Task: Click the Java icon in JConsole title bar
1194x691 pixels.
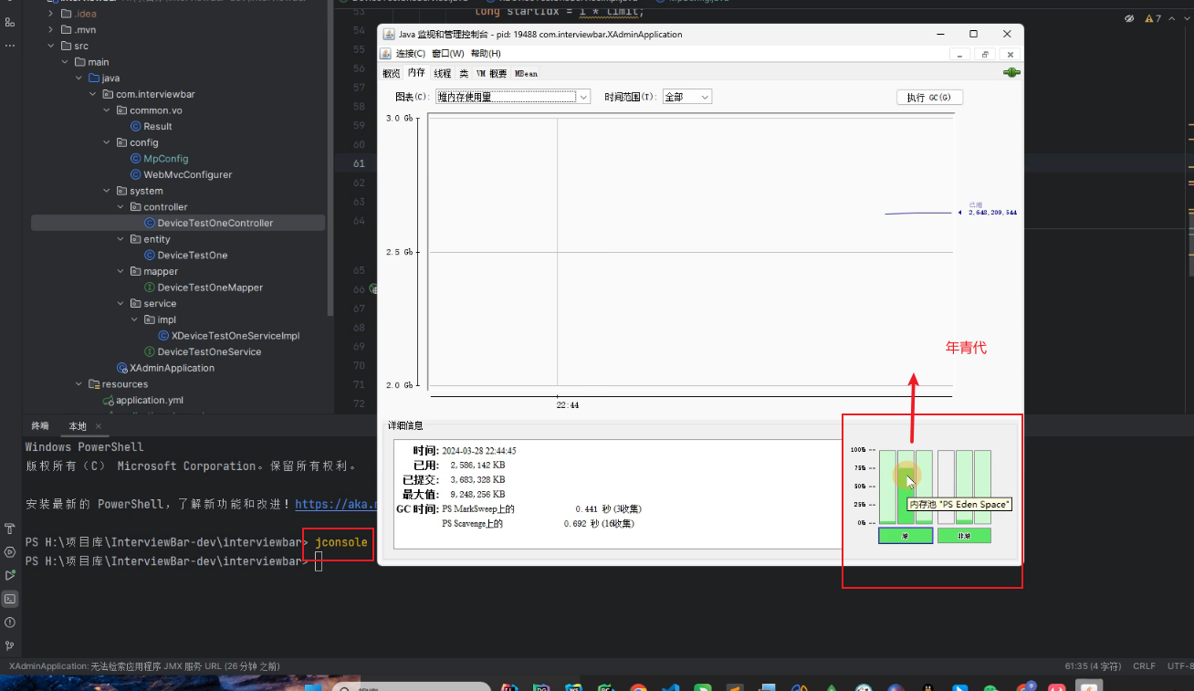Action: 388,34
